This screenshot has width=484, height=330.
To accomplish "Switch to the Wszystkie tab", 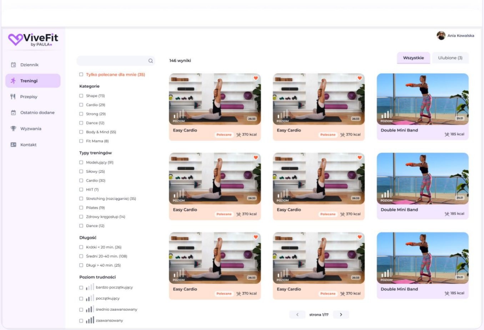I will click(414, 58).
